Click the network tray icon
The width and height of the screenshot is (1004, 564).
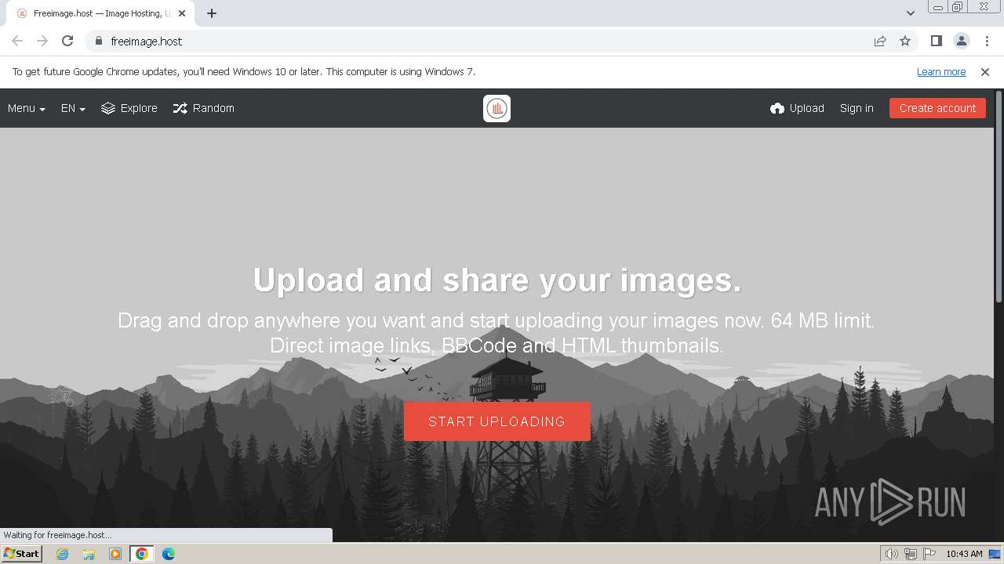(x=910, y=554)
